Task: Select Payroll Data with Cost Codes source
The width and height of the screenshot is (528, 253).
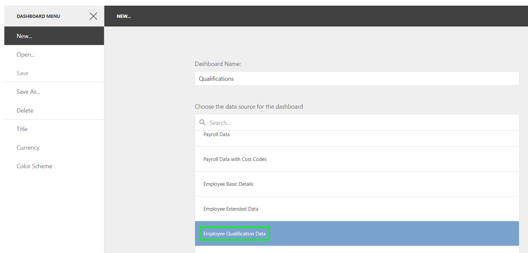Action: pyautogui.click(x=357, y=159)
